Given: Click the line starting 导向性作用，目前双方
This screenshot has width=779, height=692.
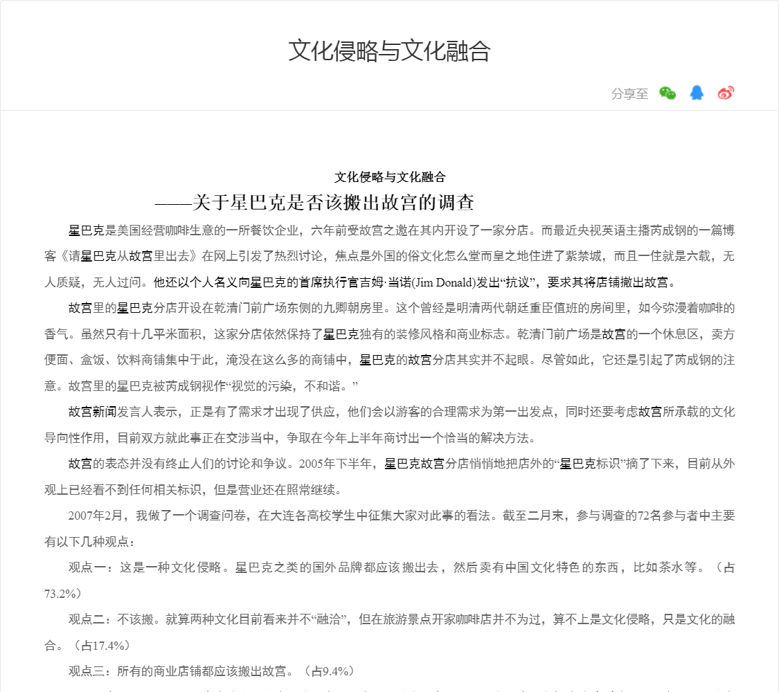Looking at the screenshot, I should point(290,438).
